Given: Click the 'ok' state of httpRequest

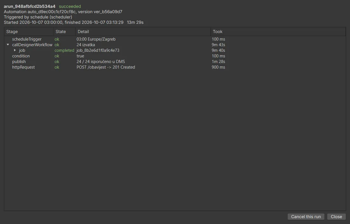Looking at the screenshot, I should [x=57, y=67].
